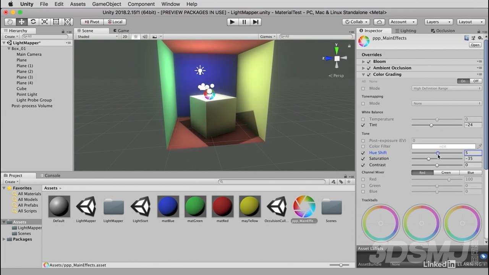Switch to the Game tab
The width and height of the screenshot is (489, 275).
click(x=121, y=31)
